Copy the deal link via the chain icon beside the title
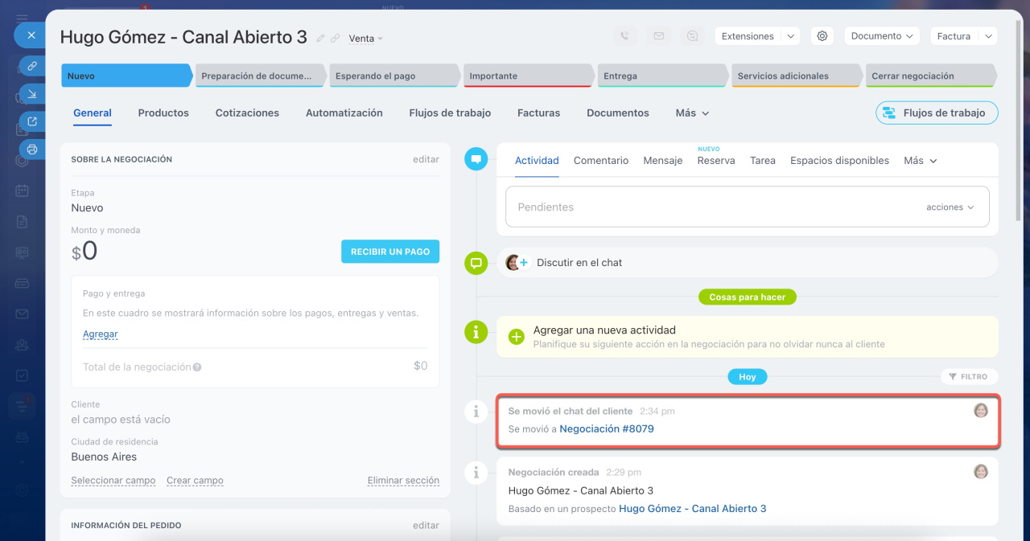 [x=335, y=38]
